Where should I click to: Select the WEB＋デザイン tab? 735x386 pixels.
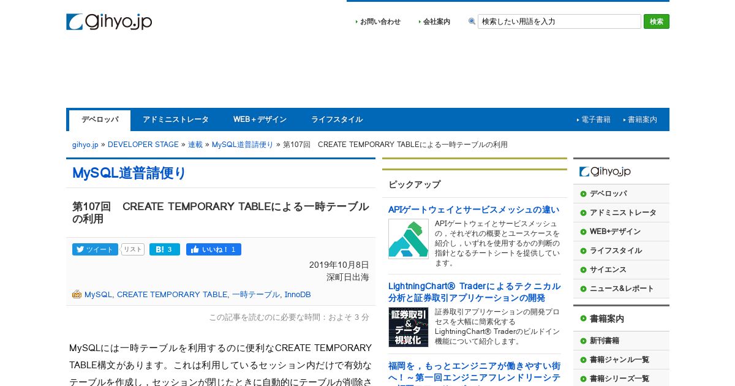click(260, 119)
